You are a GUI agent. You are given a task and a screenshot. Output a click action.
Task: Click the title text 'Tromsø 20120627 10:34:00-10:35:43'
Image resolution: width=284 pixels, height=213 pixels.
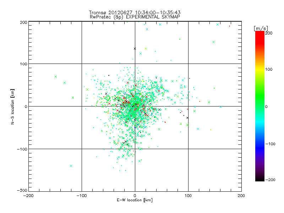pos(135,12)
